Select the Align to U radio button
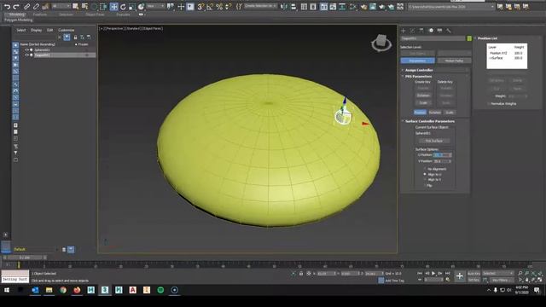This screenshot has height=307, width=546. pos(425,174)
